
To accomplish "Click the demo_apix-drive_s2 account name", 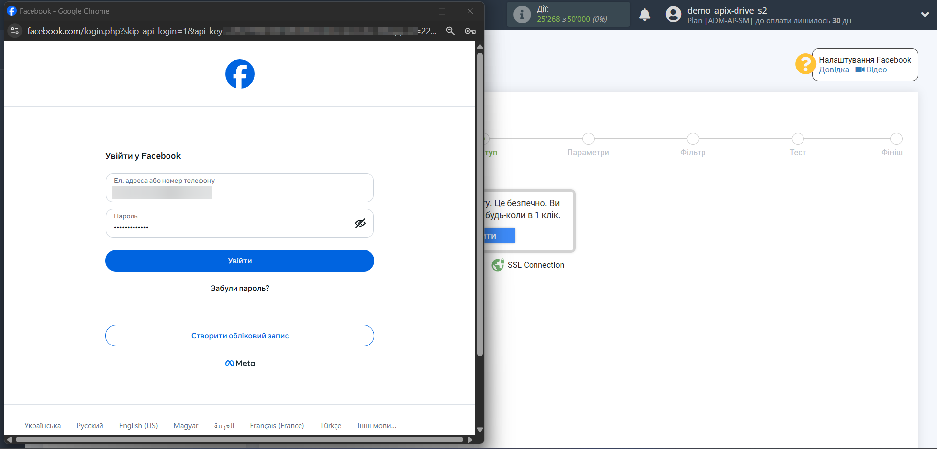I will (x=727, y=10).
